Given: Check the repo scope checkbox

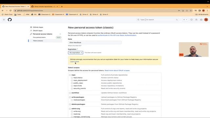Looking at the screenshot, I should 70,75.
